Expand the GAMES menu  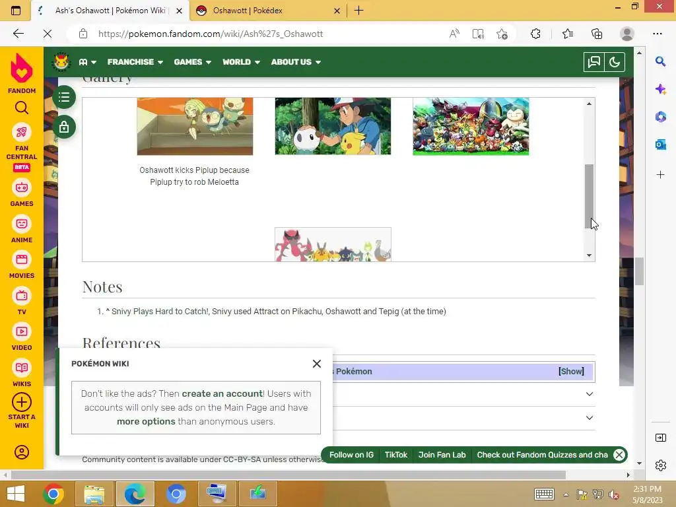click(193, 62)
